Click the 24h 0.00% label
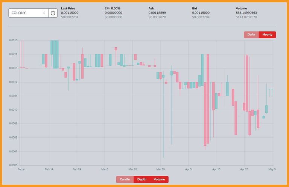Viewport: 289px width, 187px height. point(113,9)
